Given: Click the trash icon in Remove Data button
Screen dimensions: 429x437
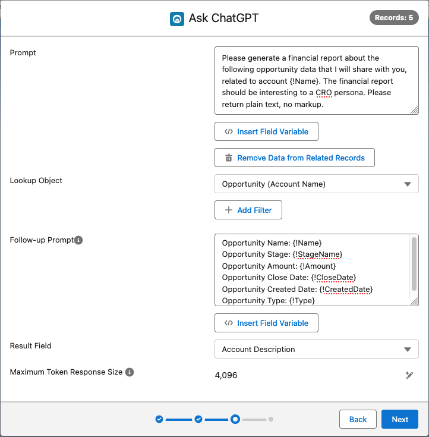Looking at the screenshot, I should [229, 158].
